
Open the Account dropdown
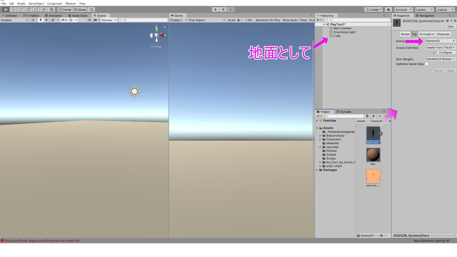click(x=403, y=10)
